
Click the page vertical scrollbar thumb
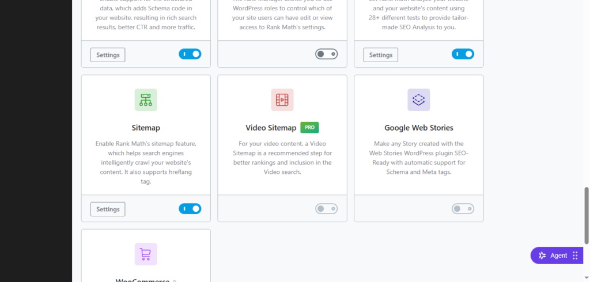[587, 215]
